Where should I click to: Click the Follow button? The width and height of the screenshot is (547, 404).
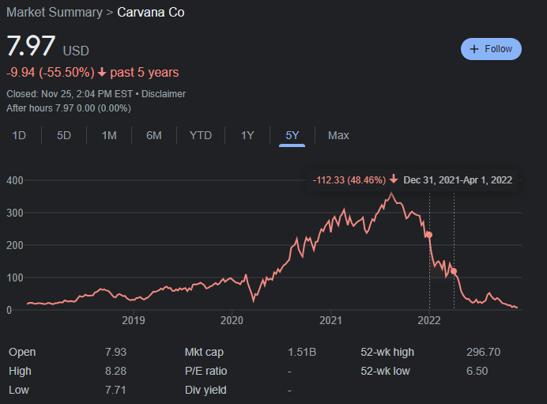[x=491, y=49]
